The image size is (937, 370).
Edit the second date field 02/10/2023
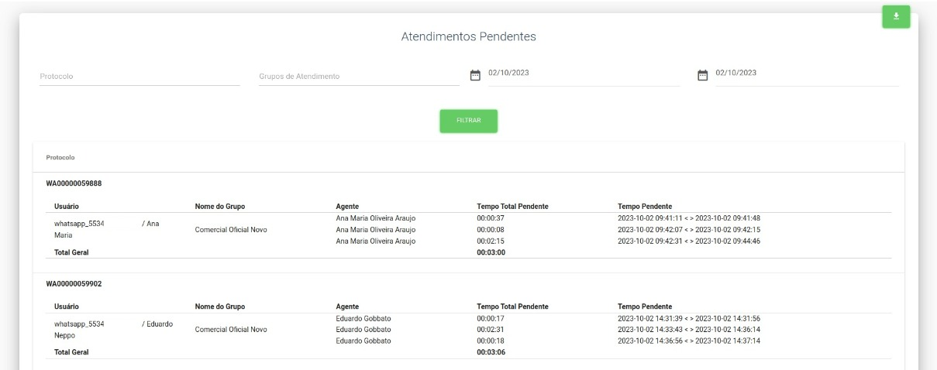[x=807, y=73]
